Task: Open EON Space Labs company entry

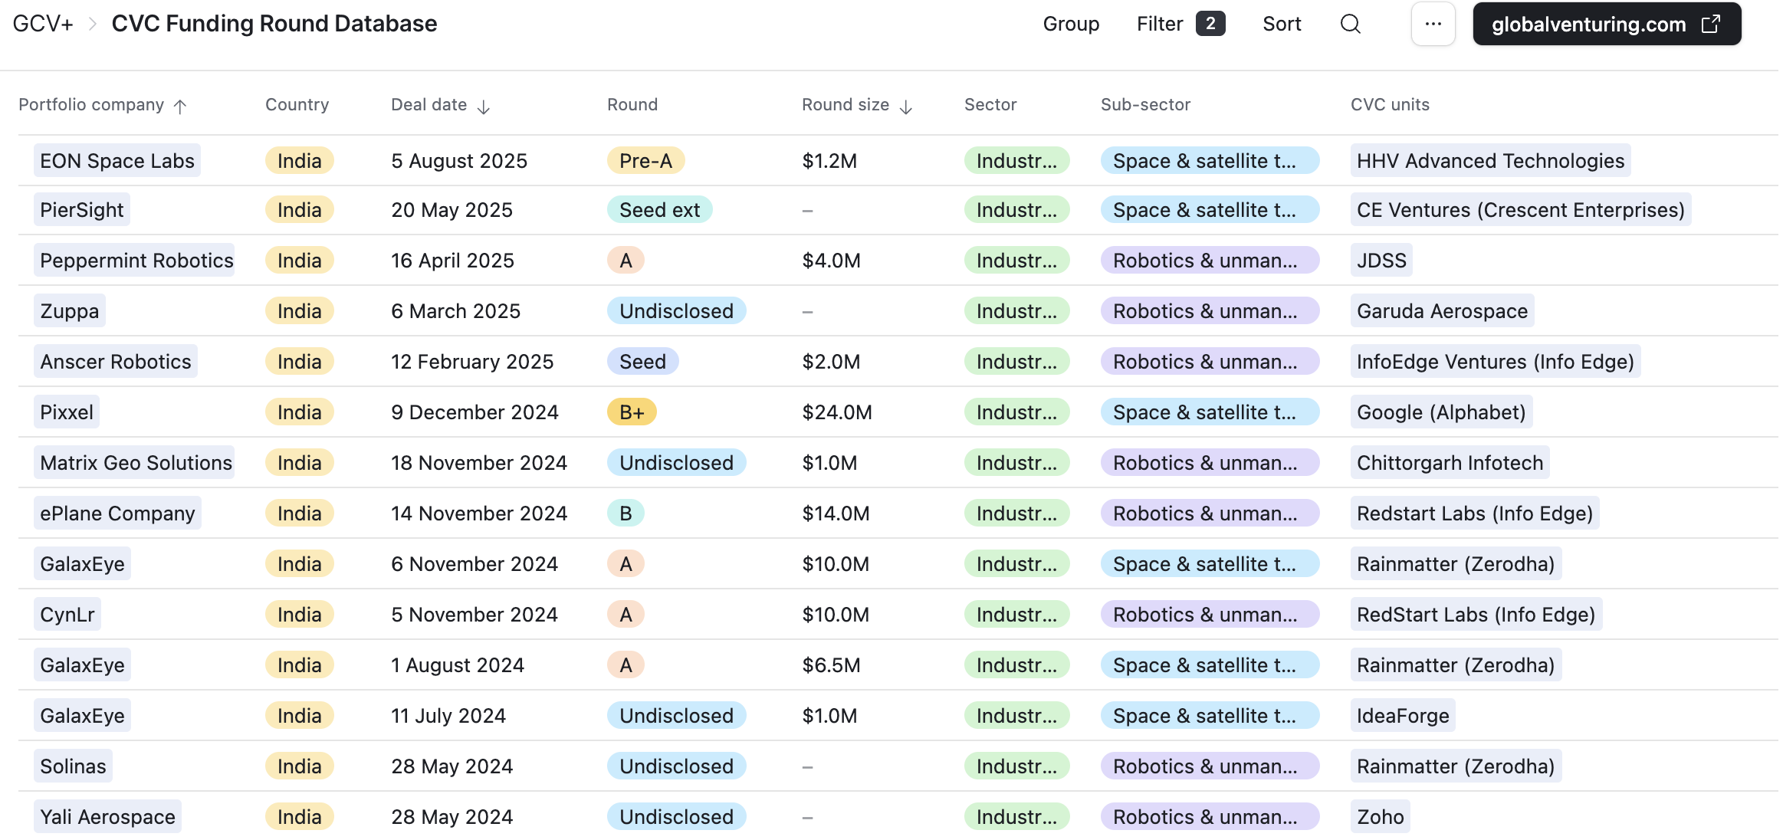Action: point(117,161)
